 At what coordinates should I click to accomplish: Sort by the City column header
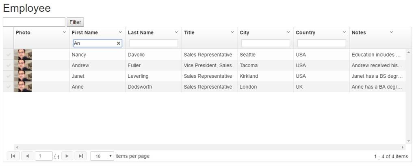245,32
